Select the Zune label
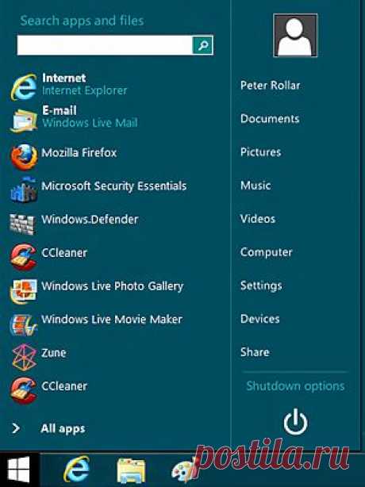365x487 pixels. pyautogui.click(x=53, y=353)
